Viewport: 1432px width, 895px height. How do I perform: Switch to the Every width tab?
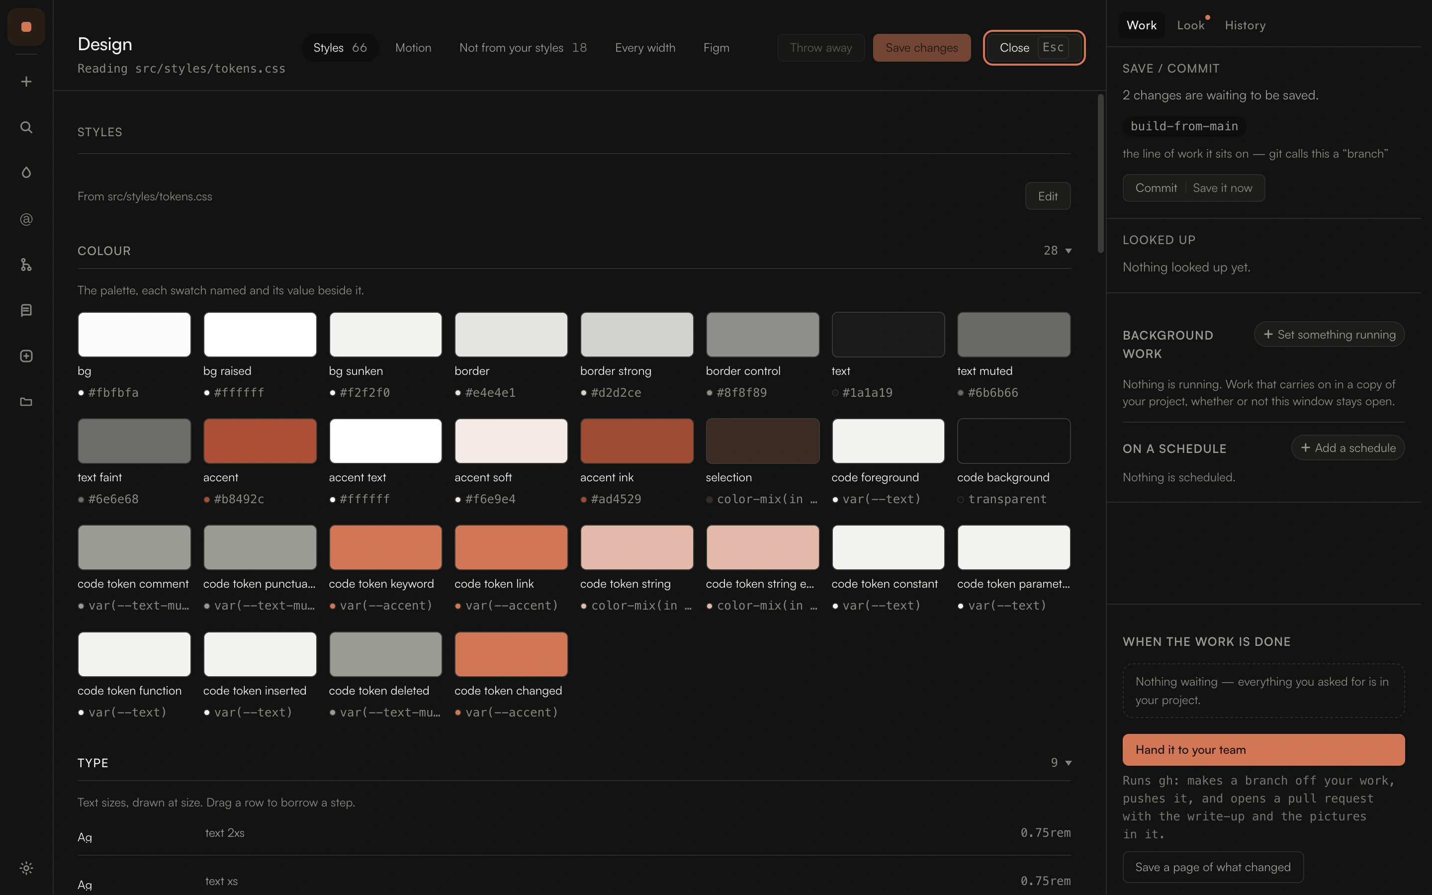[x=645, y=48]
